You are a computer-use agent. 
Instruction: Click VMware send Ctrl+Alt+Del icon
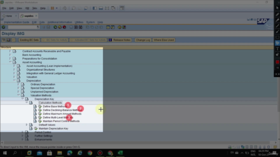(65, 8)
